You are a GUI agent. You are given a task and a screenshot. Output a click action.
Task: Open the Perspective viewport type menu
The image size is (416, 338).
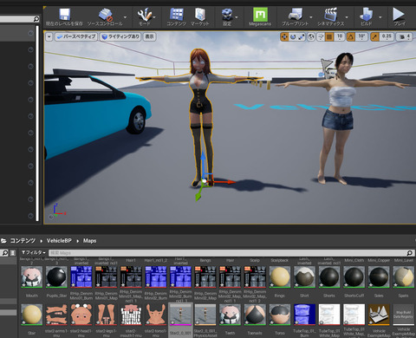click(x=76, y=36)
